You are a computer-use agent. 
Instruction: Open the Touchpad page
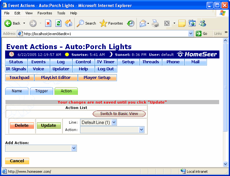point(20,78)
